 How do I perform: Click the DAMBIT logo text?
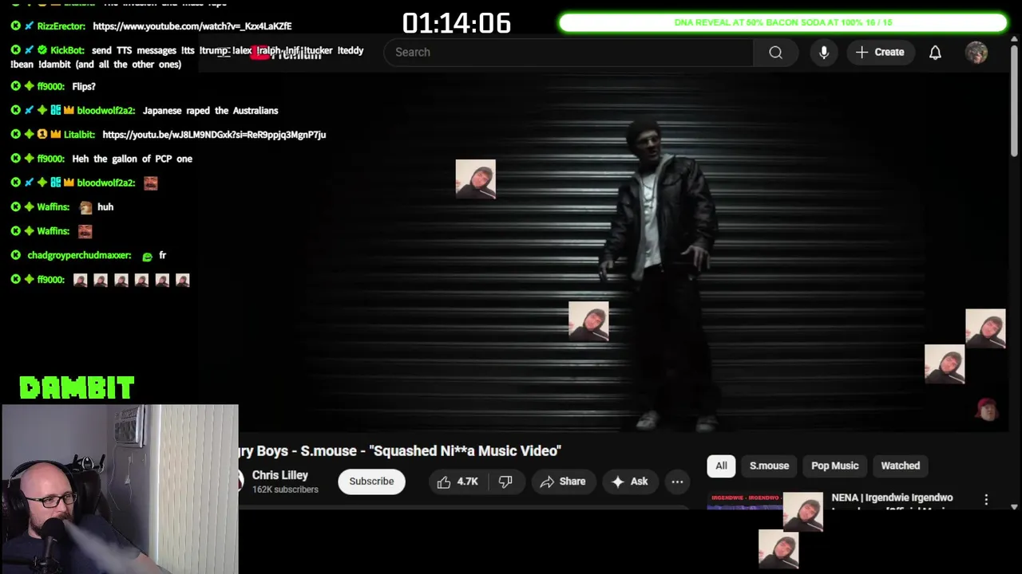coord(77,388)
